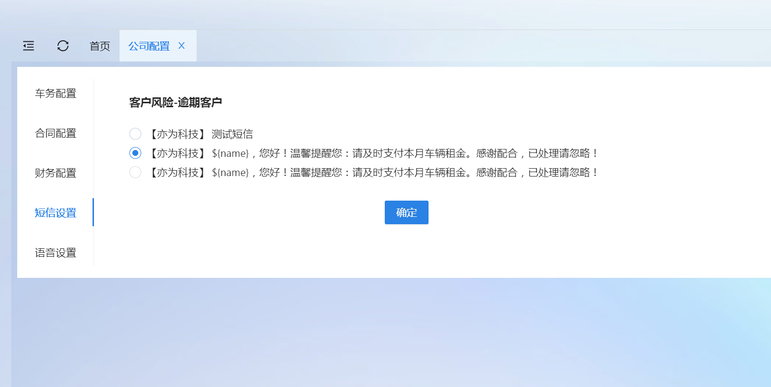
Task: Select the 公司配置 tab
Action: [x=149, y=46]
